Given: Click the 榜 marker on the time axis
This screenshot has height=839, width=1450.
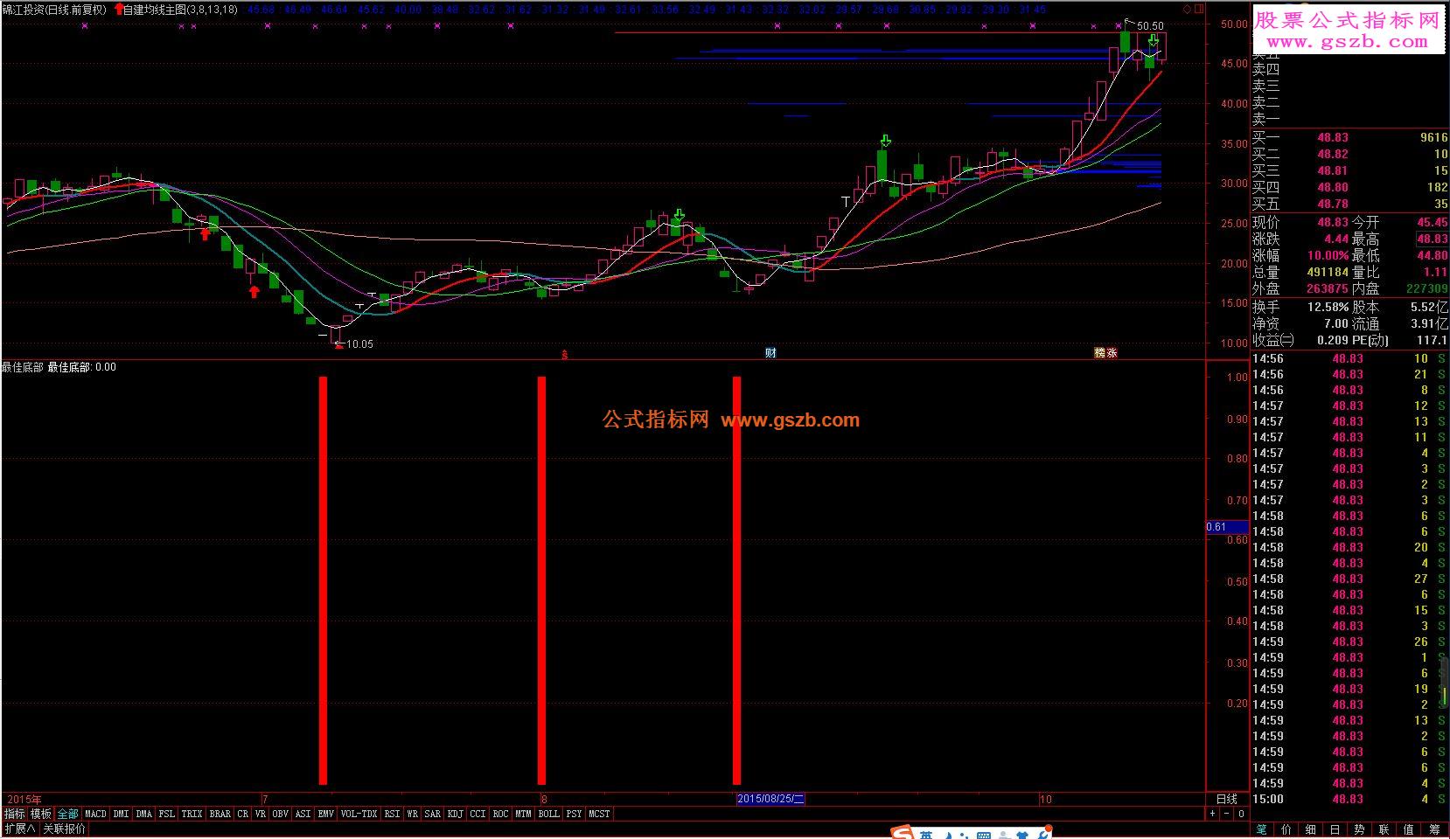Looking at the screenshot, I should 1099,353.
